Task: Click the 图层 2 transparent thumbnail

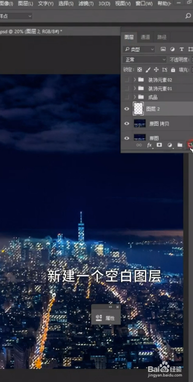Action: point(138,109)
